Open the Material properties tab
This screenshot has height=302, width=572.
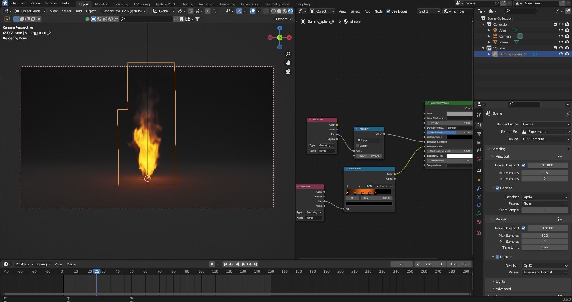479,222
